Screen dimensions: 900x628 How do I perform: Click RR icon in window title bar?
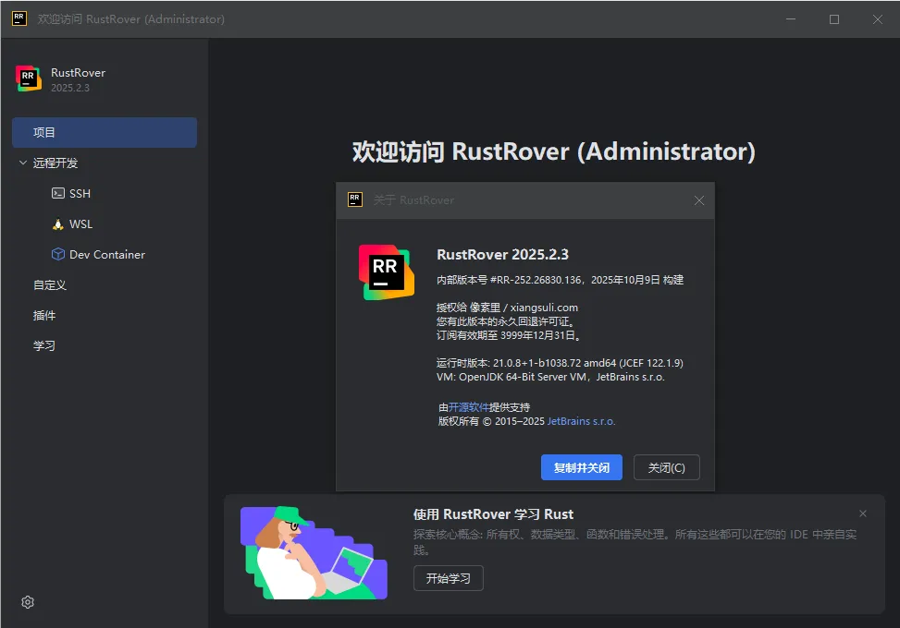[18, 18]
